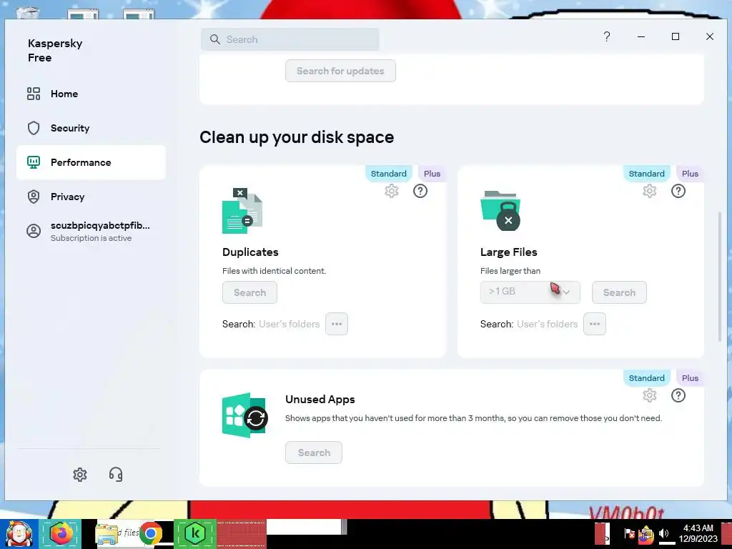Click the vertical scrollbar thumb
Image resolution: width=732 pixels, height=549 pixels.
[719, 277]
